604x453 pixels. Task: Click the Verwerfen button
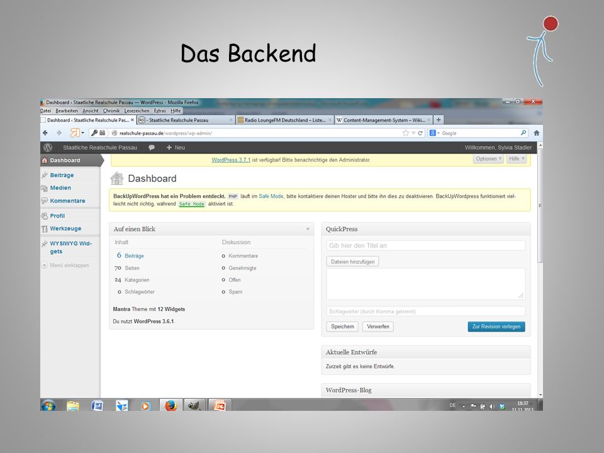[x=378, y=327]
